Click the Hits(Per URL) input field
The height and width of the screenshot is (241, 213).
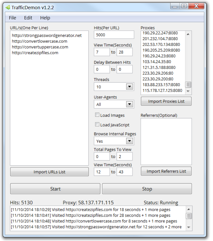click(114, 35)
